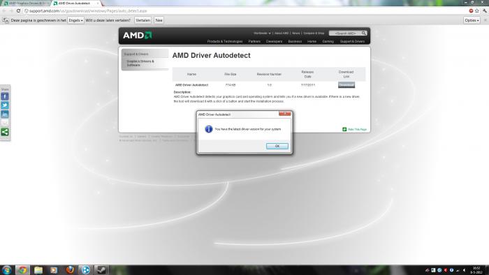Click the AMD logo
The height and width of the screenshot is (275, 489).
point(137,35)
